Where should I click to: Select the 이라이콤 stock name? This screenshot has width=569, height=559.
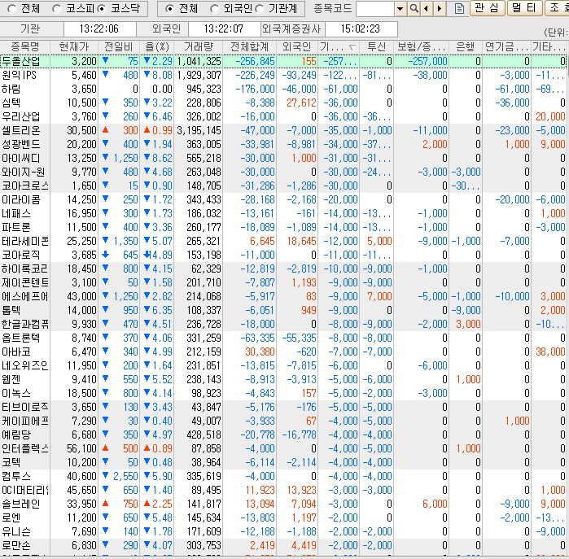pos(20,199)
